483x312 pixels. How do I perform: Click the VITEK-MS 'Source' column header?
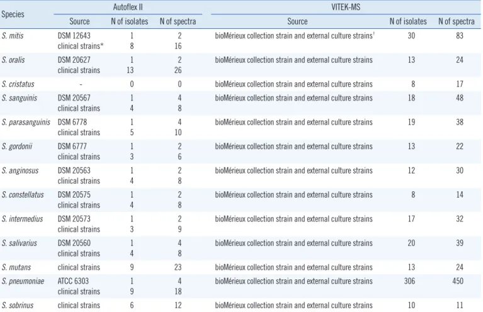click(x=297, y=21)
